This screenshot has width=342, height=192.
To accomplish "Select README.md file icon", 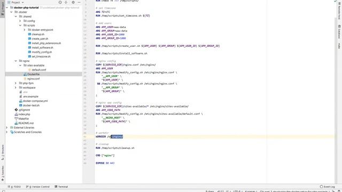I will [x=16, y=123].
